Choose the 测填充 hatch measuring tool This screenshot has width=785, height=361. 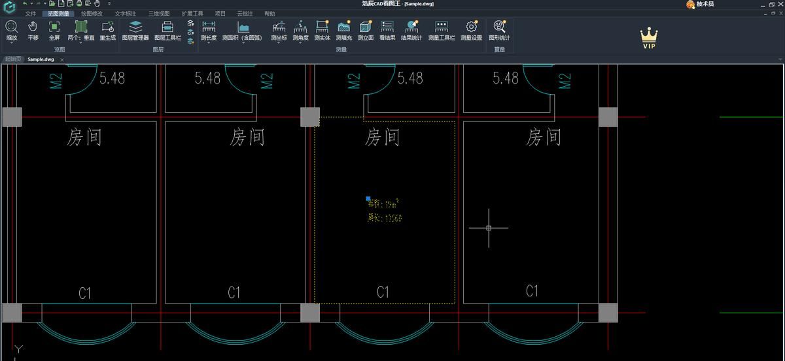(x=344, y=29)
